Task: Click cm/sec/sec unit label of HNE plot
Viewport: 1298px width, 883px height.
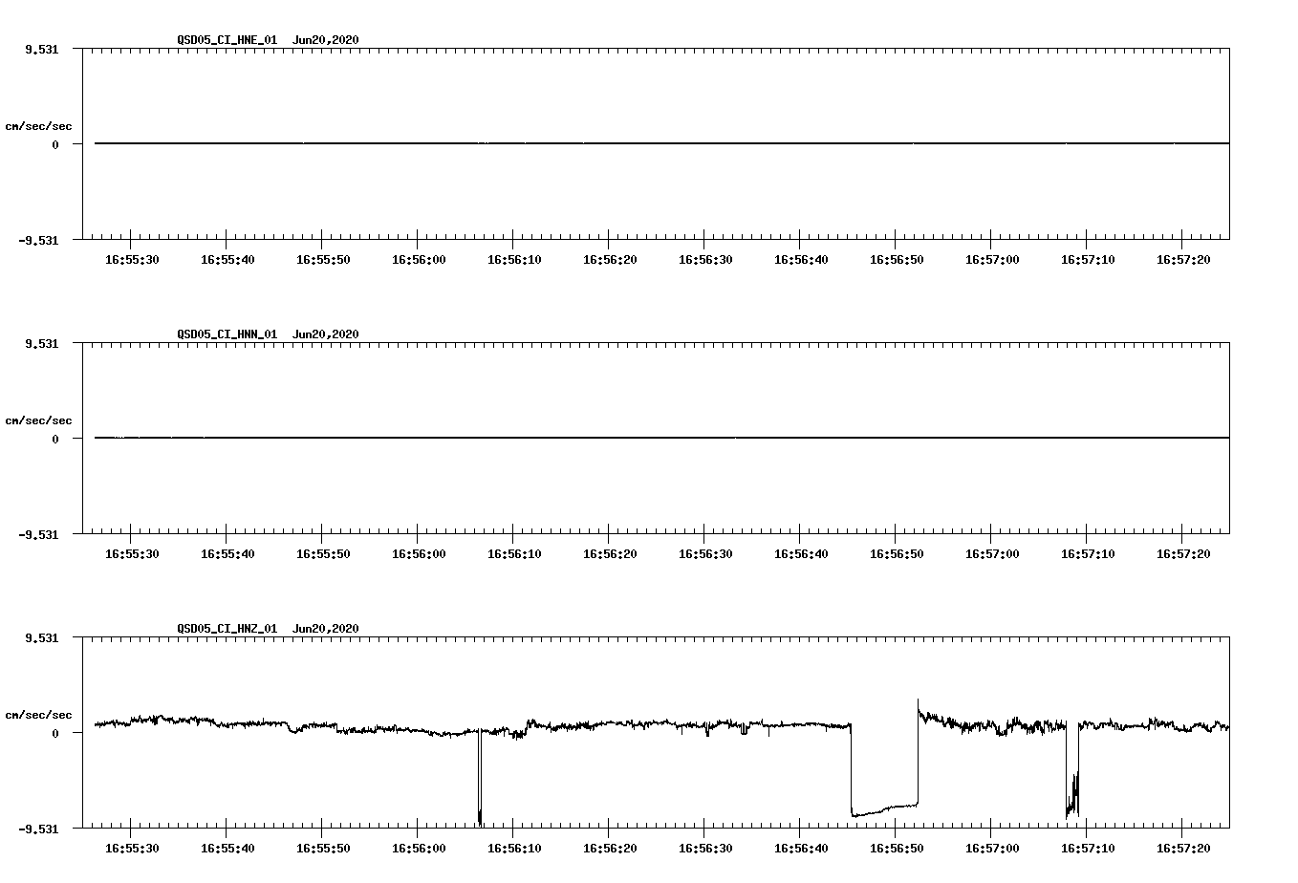Action: click(39, 126)
